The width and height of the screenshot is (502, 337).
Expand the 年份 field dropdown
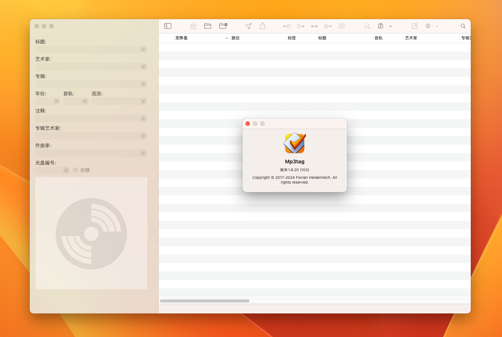point(57,101)
